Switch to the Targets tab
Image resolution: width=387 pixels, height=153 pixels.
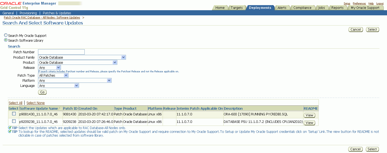click(237, 8)
